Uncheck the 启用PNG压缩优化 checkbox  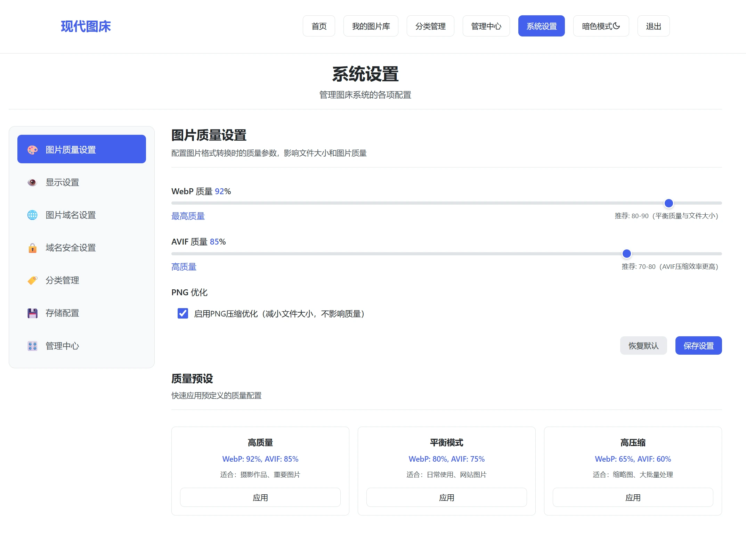(183, 313)
